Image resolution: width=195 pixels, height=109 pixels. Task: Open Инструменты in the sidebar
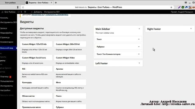tap(6, 86)
